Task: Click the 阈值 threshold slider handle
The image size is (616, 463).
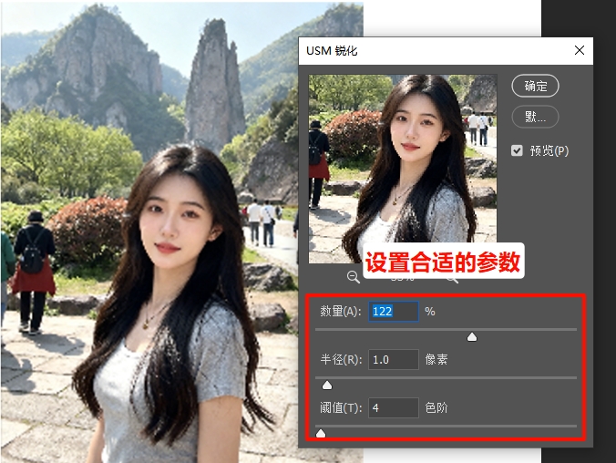Action: (x=321, y=433)
